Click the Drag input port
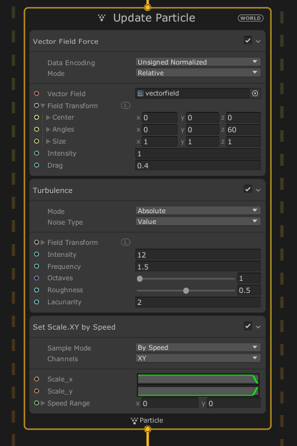297x446 pixels. tap(37, 165)
